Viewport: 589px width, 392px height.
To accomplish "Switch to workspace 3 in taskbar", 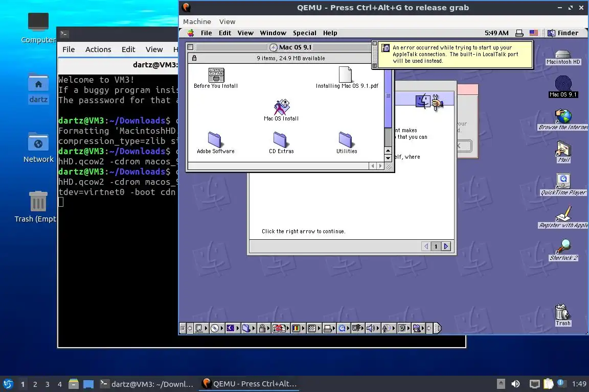I will pyautogui.click(x=48, y=384).
